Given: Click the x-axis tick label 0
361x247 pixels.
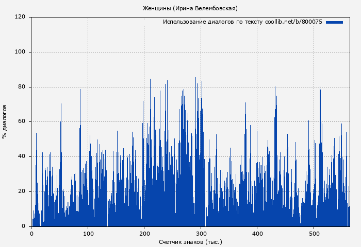Looking at the screenshot, I should coord(31,234).
